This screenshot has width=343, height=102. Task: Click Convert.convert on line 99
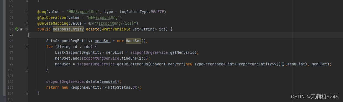tap(167, 64)
